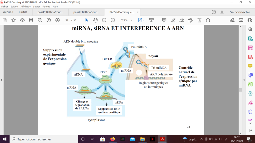The width and height of the screenshot is (255, 143).
Task: Open Firefox from the taskbar
Action: point(113,139)
